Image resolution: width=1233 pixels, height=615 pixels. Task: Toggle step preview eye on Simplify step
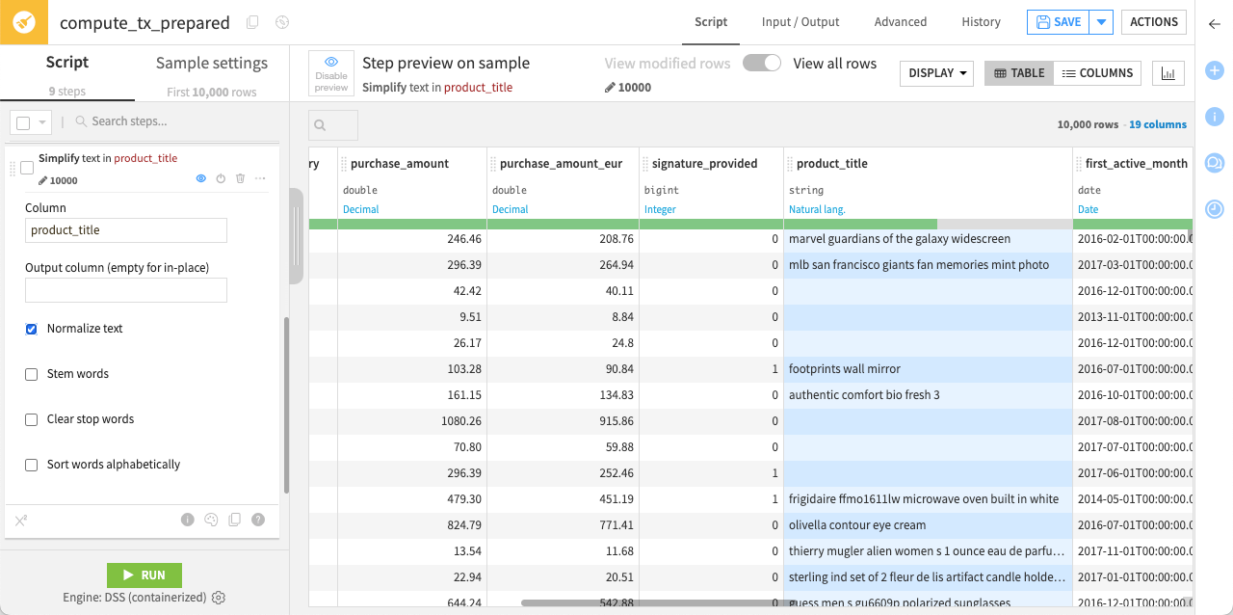coord(201,179)
